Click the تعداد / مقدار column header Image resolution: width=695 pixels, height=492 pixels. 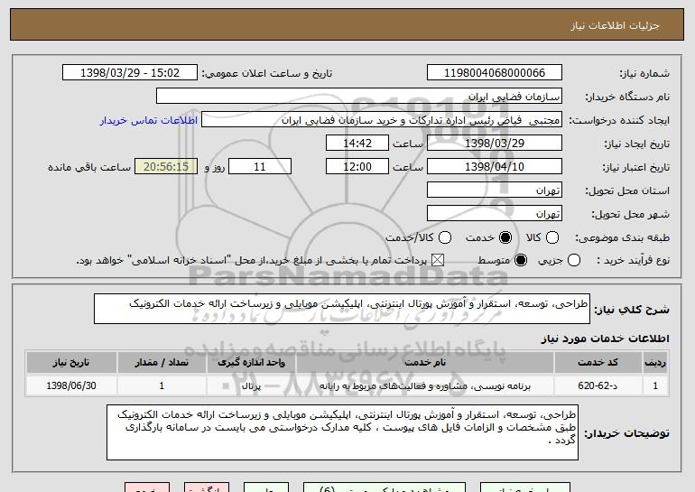(x=162, y=363)
